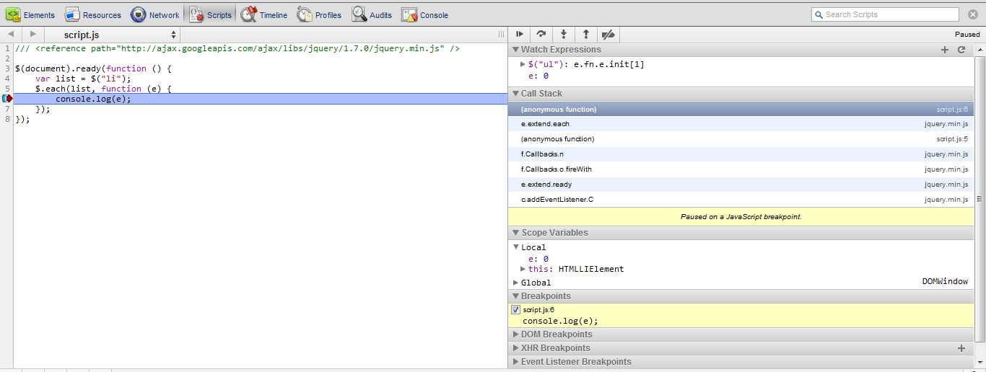Click the var list = $("li"); line
The image size is (986, 372).
point(84,79)
